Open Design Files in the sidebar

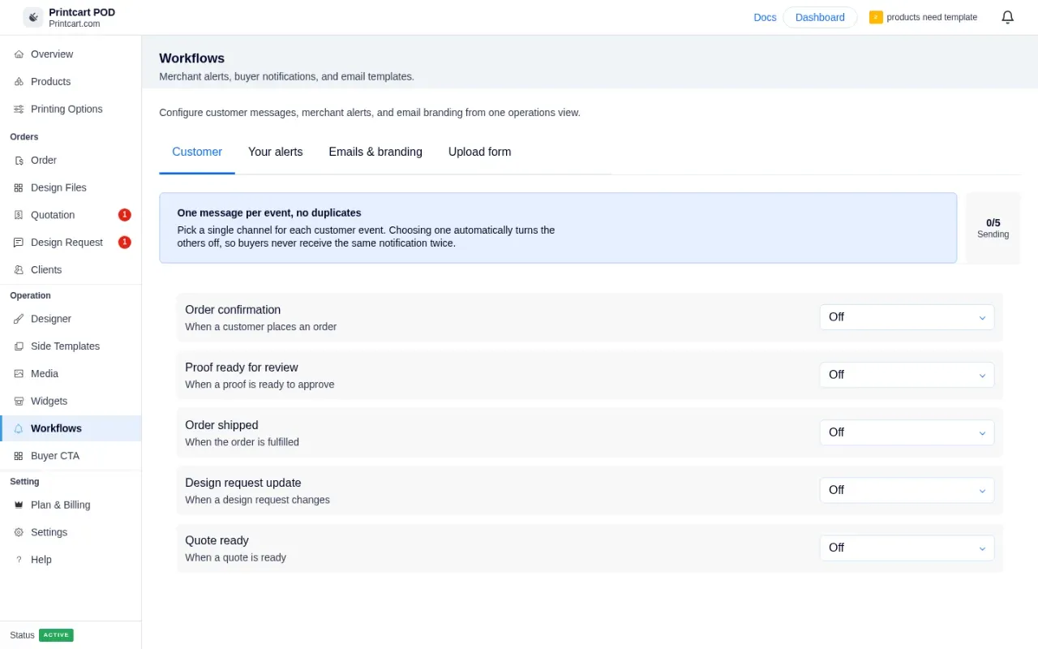(71, 187)
